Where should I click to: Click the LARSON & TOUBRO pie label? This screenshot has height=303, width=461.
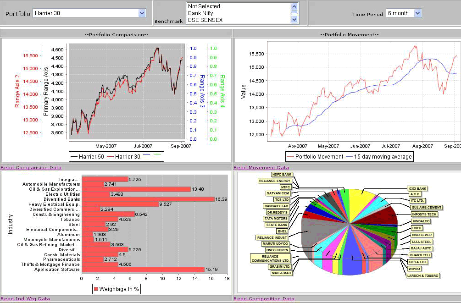(x=423, y=275)
